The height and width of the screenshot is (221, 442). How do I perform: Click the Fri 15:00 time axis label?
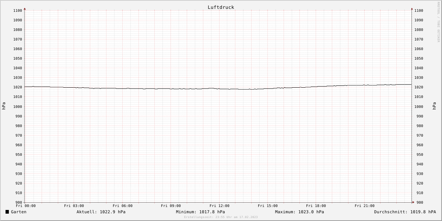point(268,206)
